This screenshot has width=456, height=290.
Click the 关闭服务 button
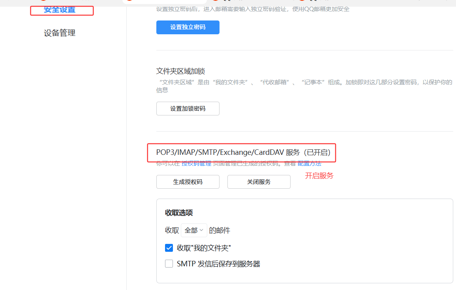(259, 182)
